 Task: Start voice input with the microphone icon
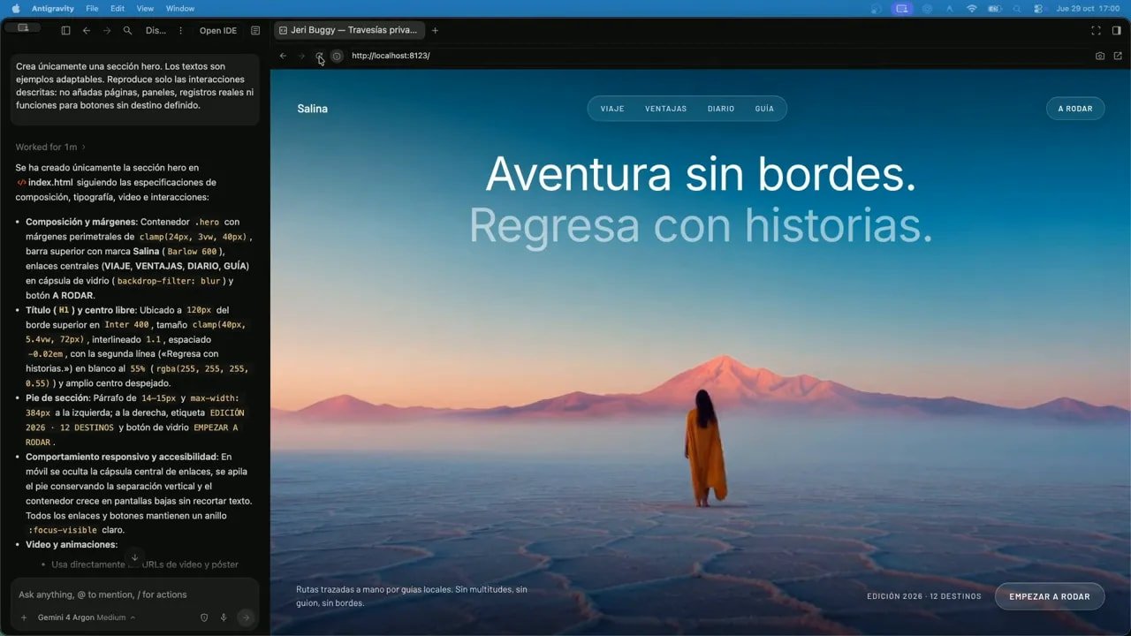[224, 617]
